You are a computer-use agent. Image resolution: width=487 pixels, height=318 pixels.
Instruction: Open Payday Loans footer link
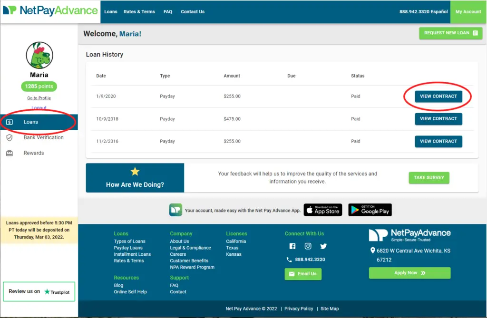(128, 248)
